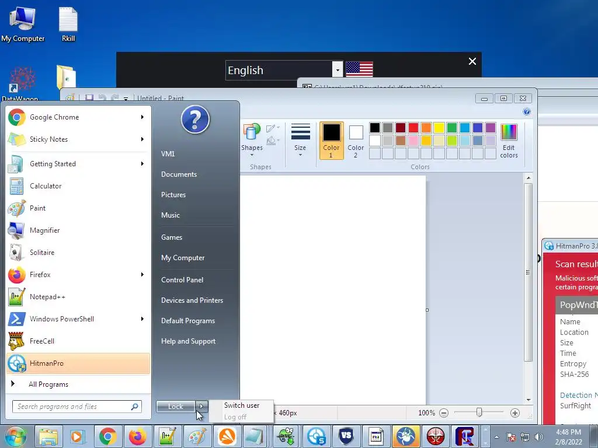Viewport: 598px width, 448px height.
Task: Open the shutdown options arrow next to Lock
Action: (x=201, y=407)
